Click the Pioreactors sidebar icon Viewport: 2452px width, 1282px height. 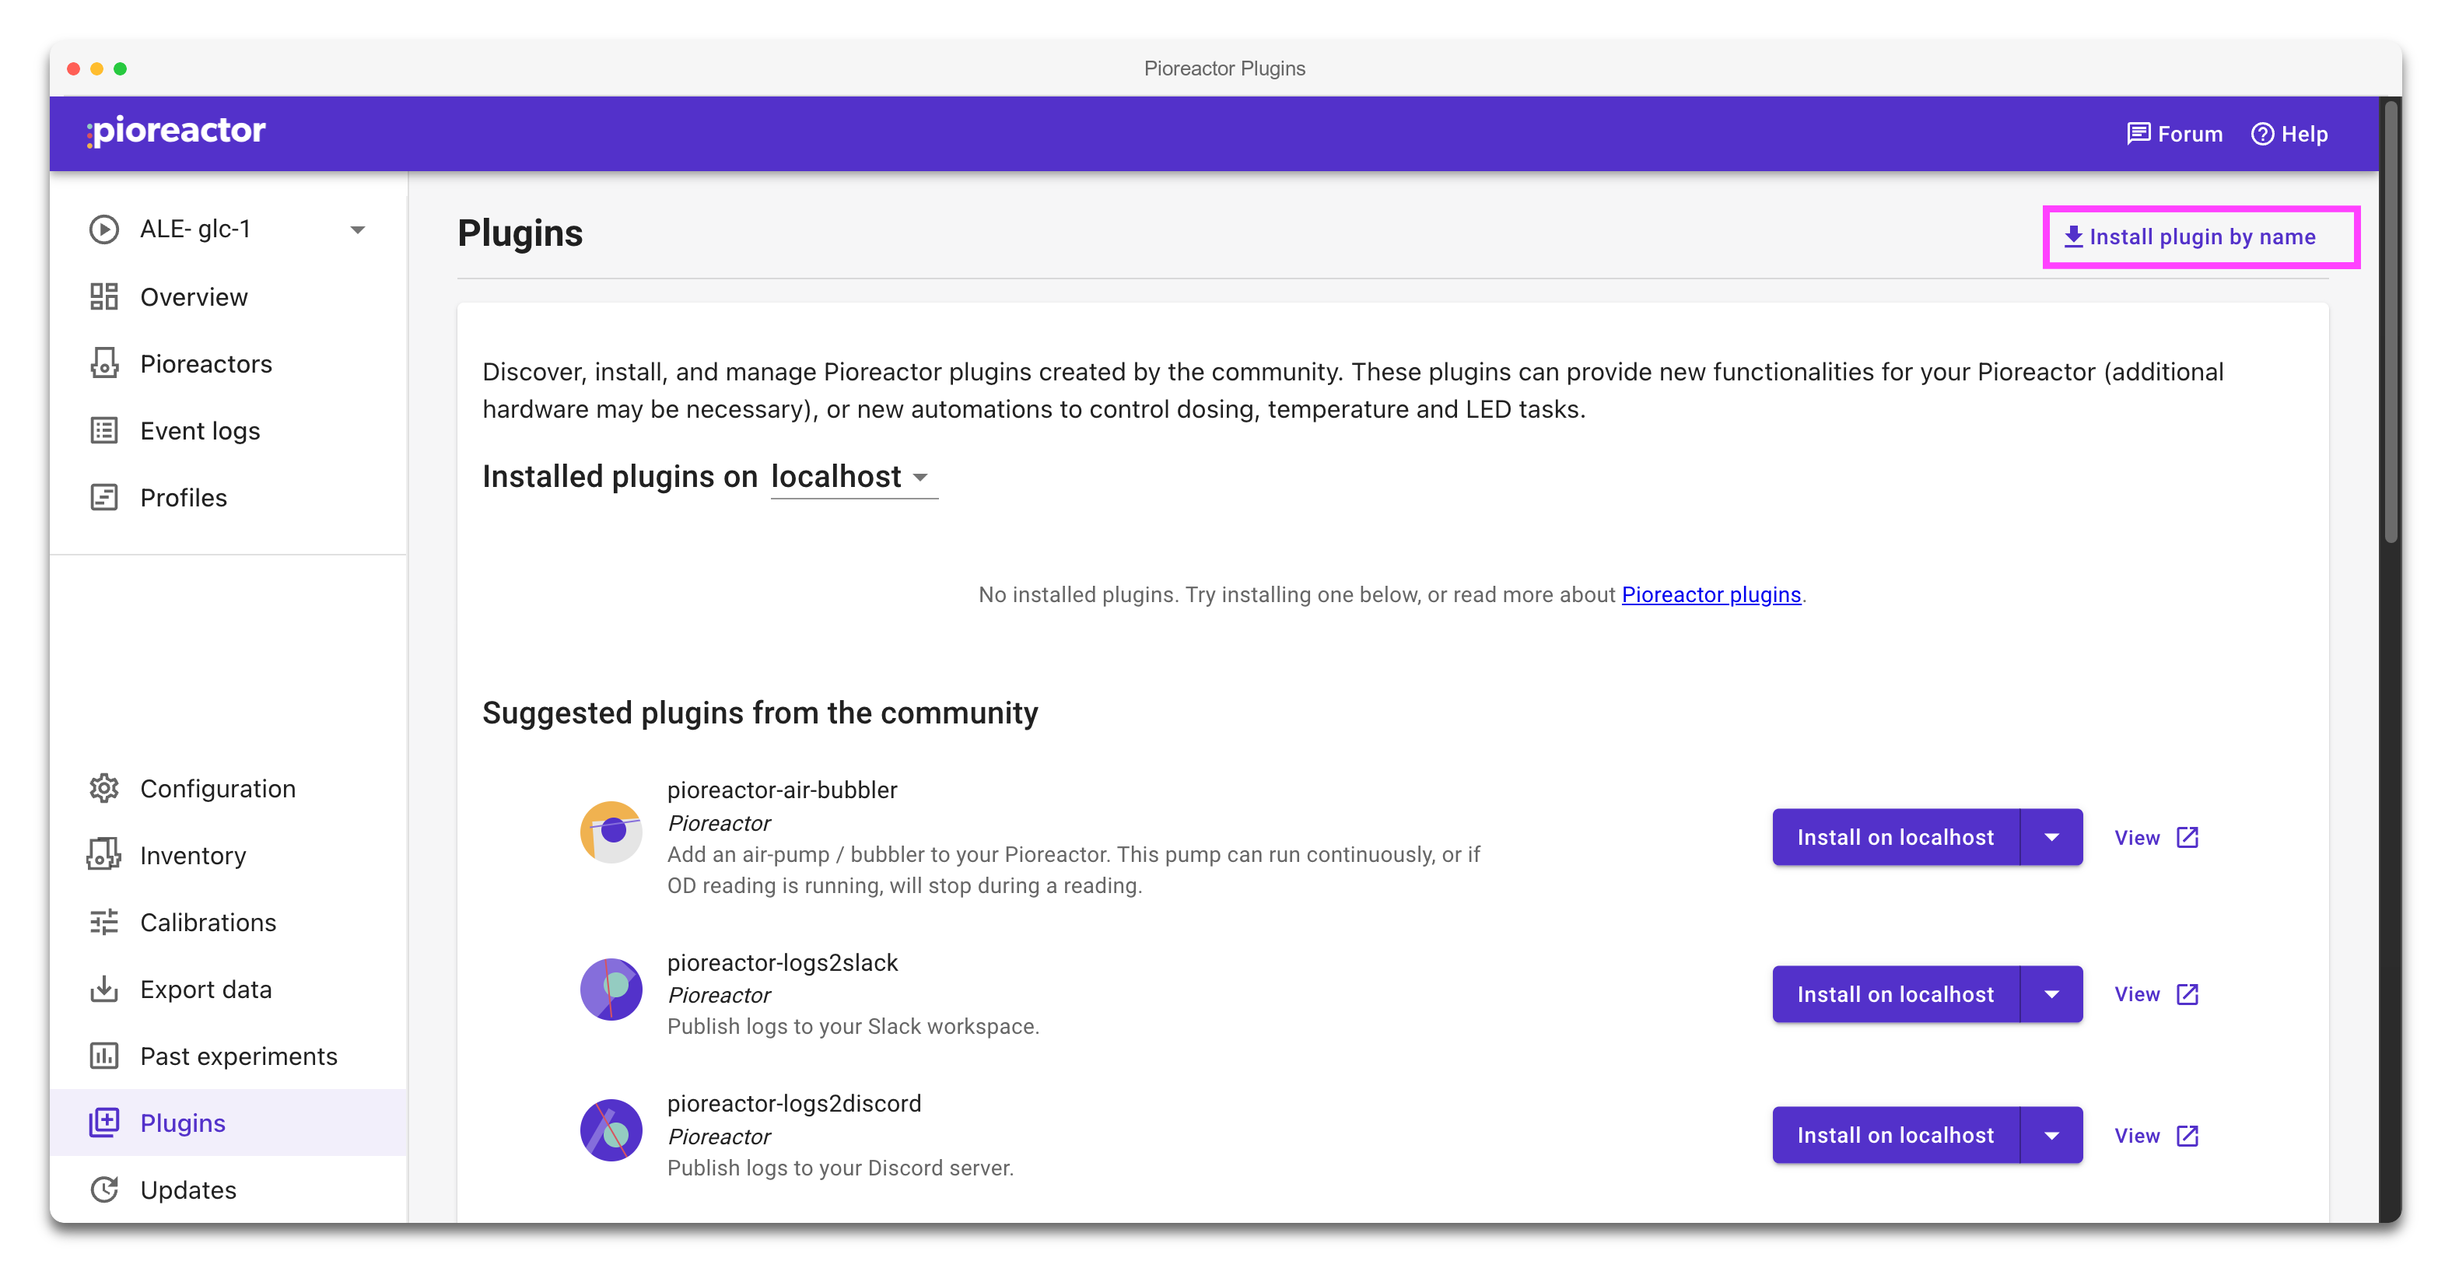[103, 363]
